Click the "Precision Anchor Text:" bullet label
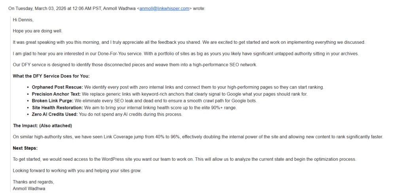Screen dimensions: 405x194 57,94
